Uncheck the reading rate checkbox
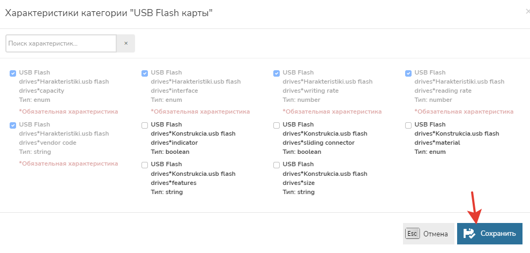The width and height of the screenshot is (530, 253). coord(408,73)
